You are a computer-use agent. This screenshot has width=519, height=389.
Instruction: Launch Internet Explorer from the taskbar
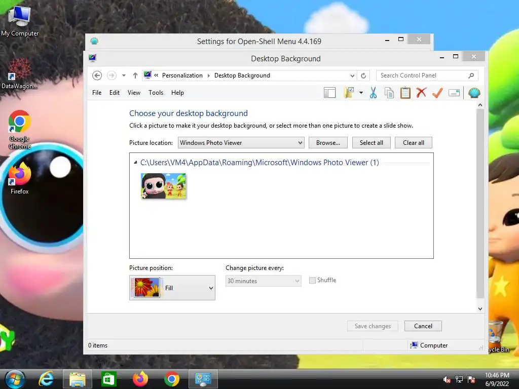(46, 379)
